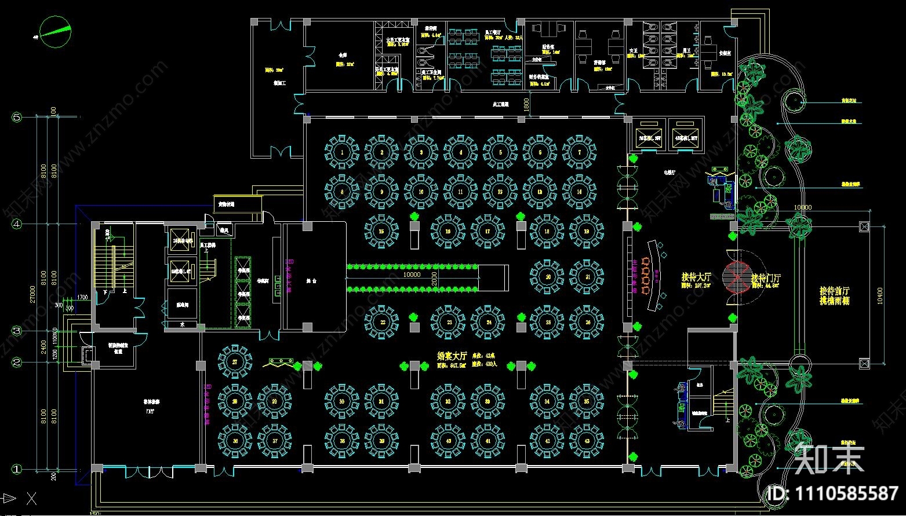Select grid axis bubble number 2
This screenshot has width=906, height=516.
tap(17, 363)
